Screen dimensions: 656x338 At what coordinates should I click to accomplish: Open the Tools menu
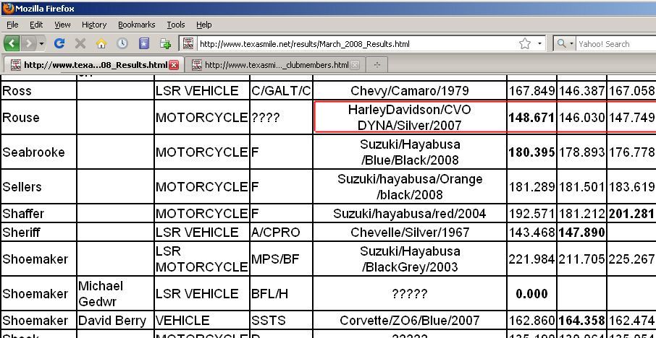[176, 25]
